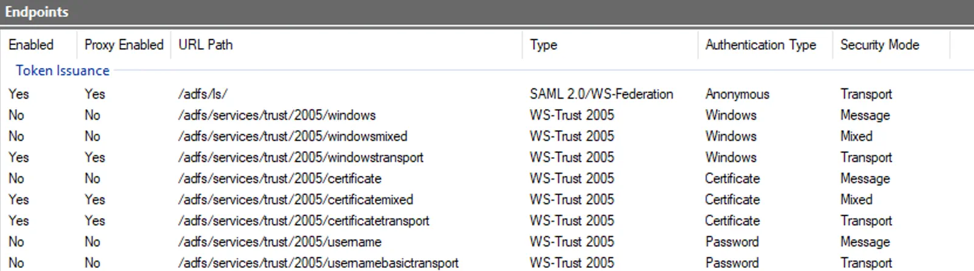The image size is (974, 271).
Task: Click the Anonymous authentication type cell
Action: pyautogui.click(x=737, y=94)
